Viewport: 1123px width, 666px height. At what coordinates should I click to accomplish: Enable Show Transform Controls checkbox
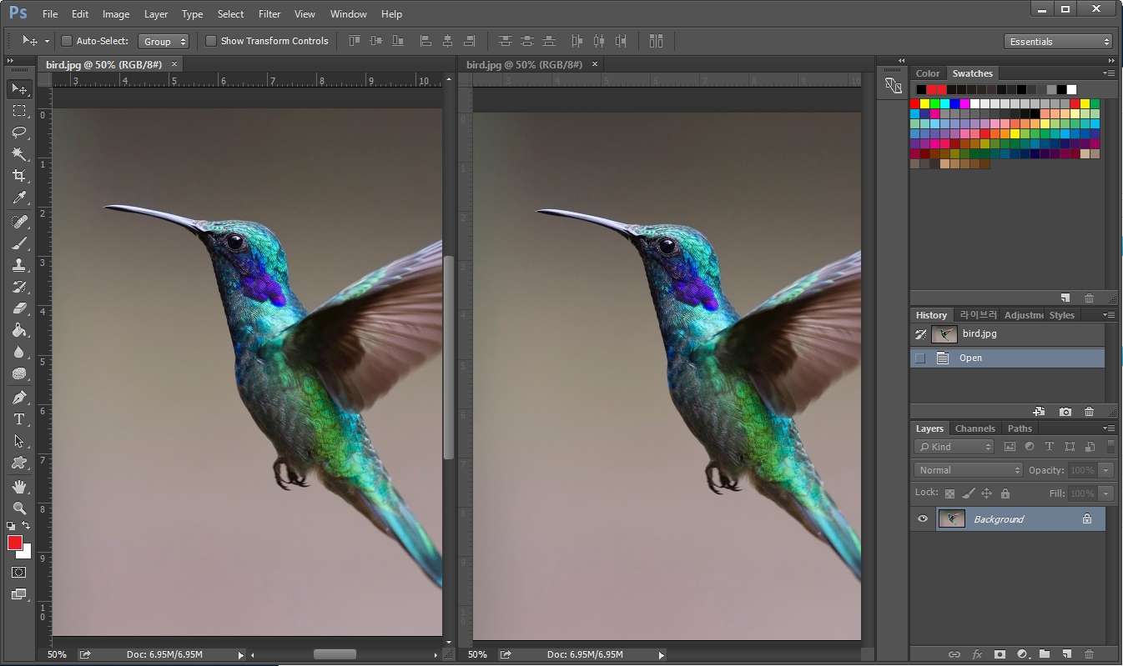[211, 41]
